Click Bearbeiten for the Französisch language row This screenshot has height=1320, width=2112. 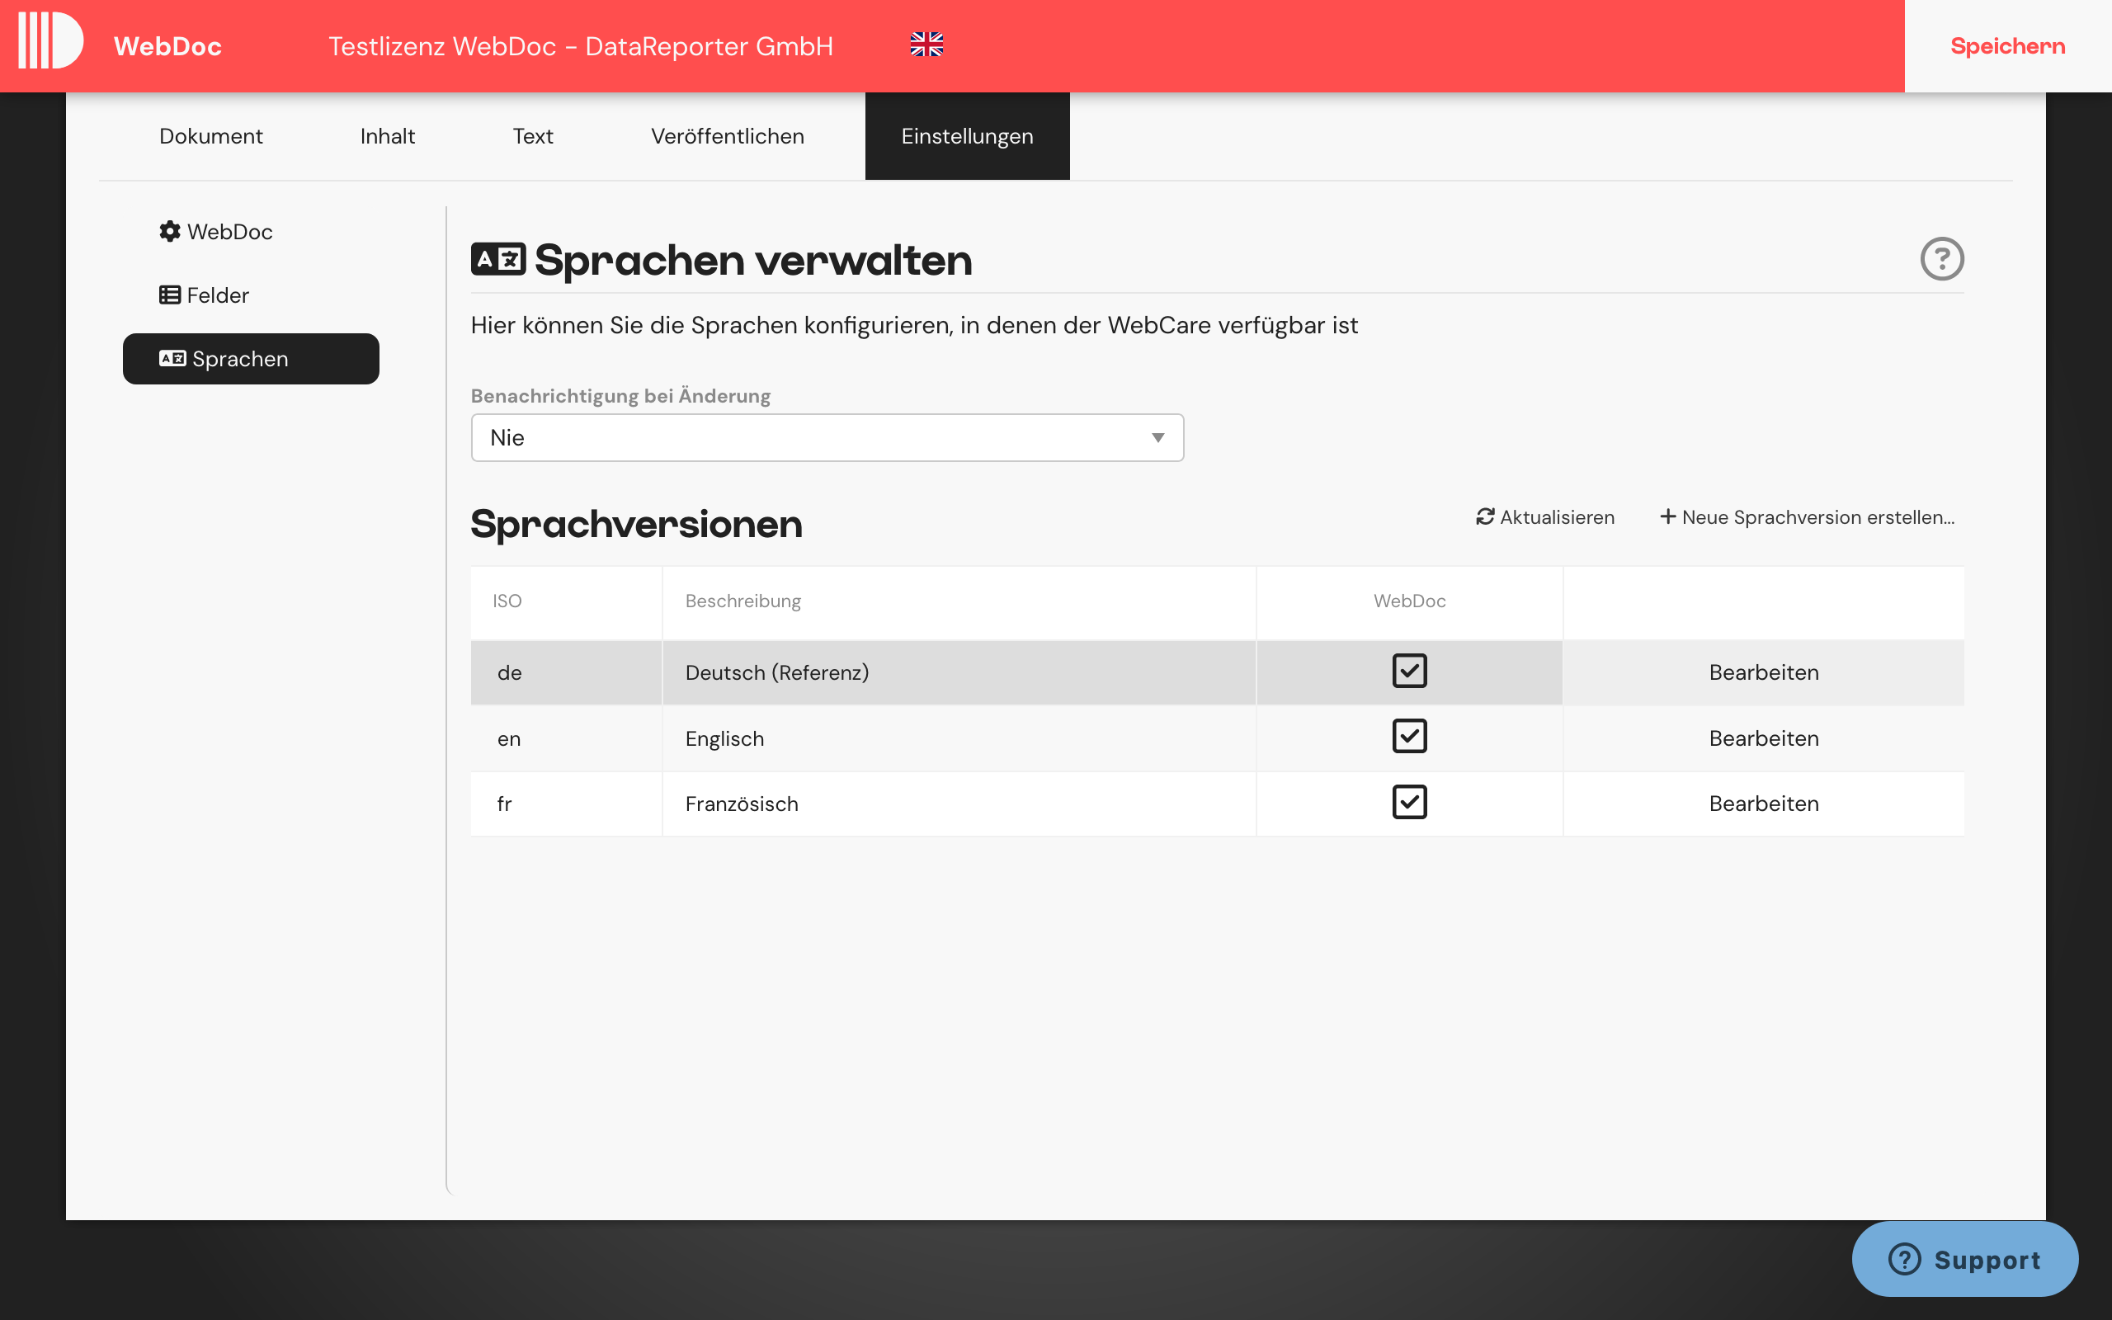1763,802
